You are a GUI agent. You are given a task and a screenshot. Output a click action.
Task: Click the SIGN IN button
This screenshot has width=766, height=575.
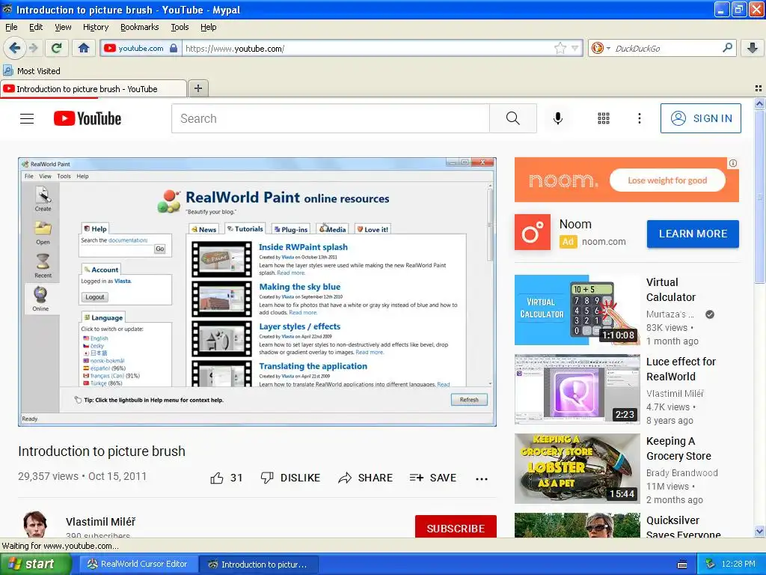coord(700,118)
